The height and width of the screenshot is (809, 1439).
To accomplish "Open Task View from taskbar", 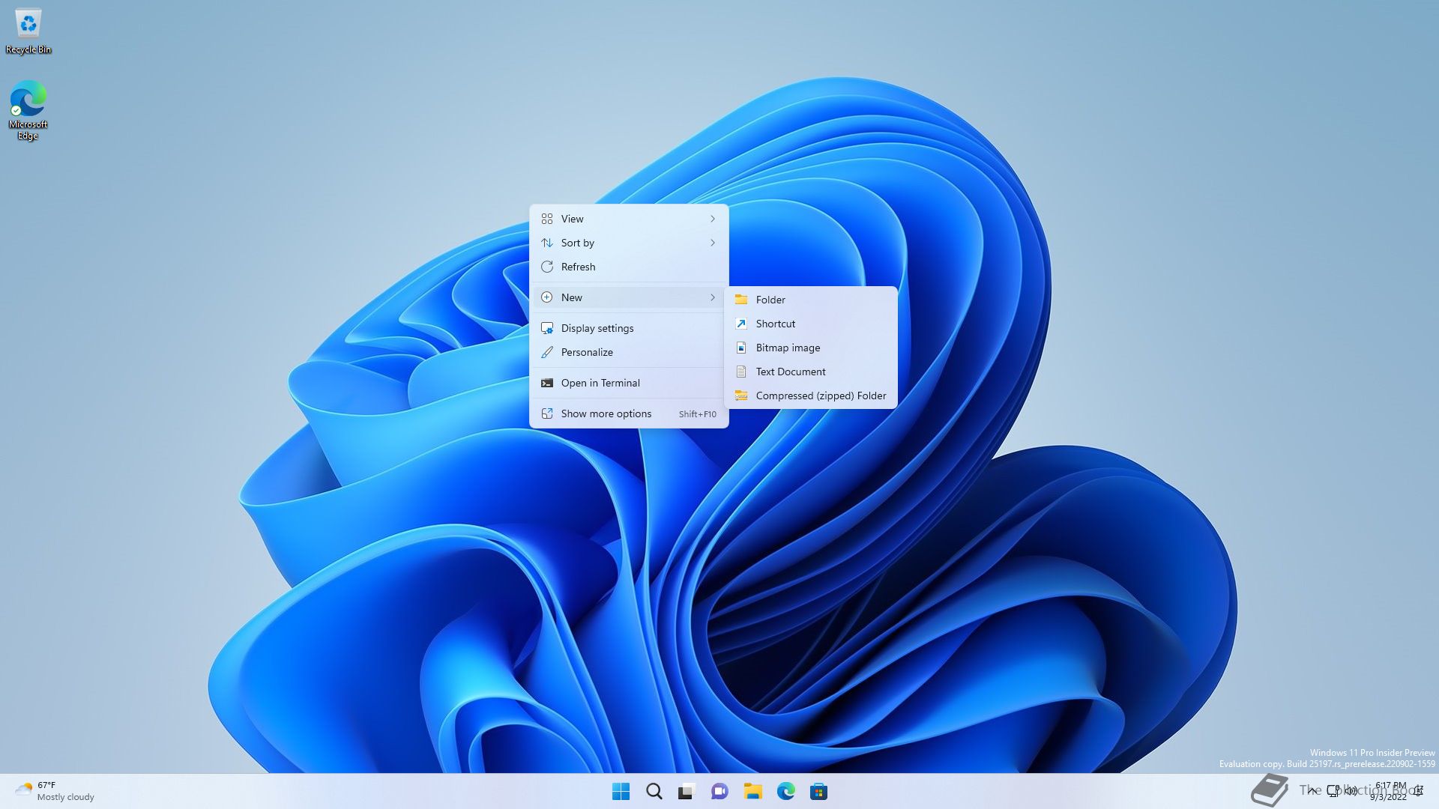I will click(687, 792).
